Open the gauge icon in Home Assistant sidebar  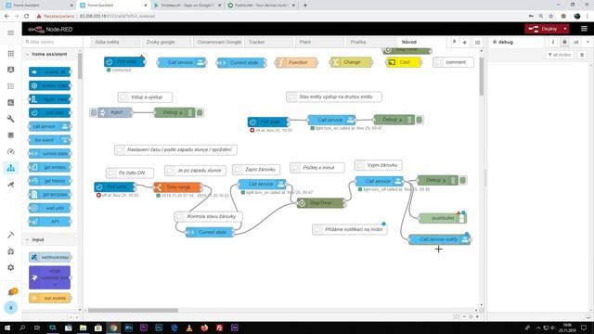point(10,151)
